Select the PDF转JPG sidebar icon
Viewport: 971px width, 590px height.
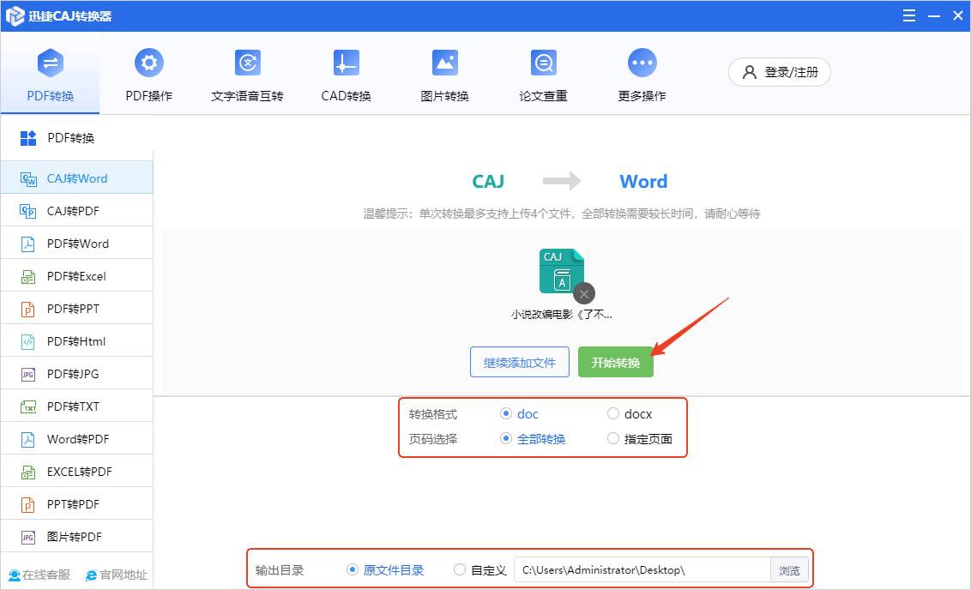coord(77,373)
